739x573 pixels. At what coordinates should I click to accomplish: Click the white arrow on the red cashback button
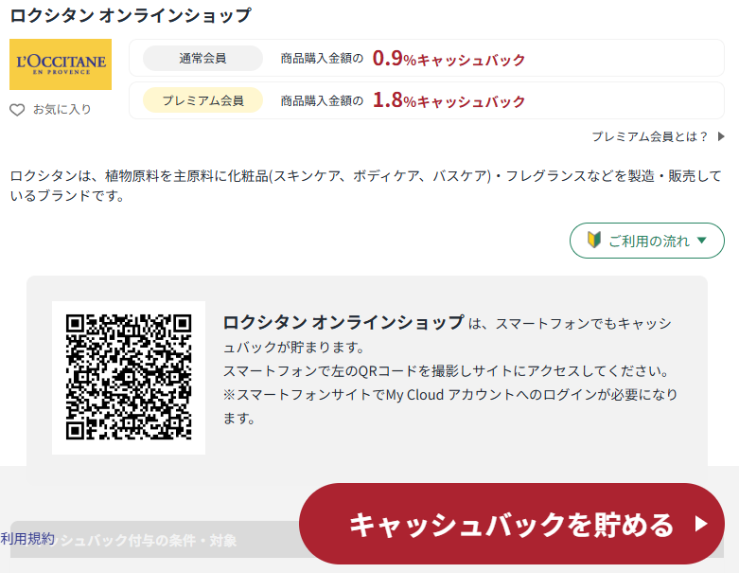click(x=700, y=524)
